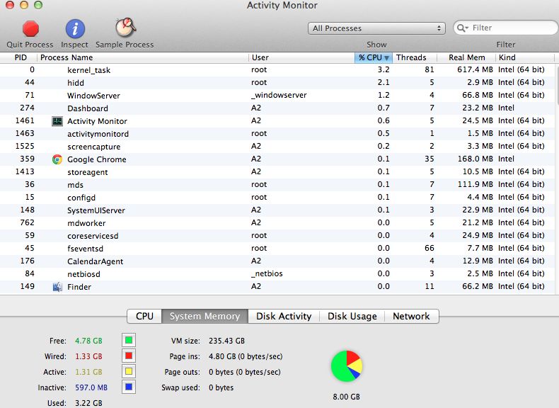
Task: Select the configd process row
Action: 277,198
